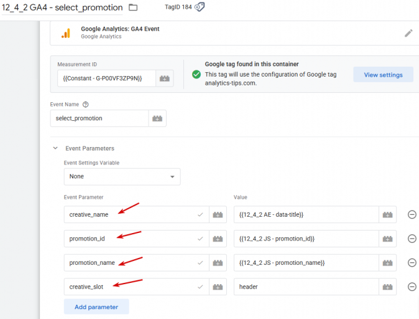The image size is (419, 319).
Task: Click the View settings button
Action: coord(383,75)
